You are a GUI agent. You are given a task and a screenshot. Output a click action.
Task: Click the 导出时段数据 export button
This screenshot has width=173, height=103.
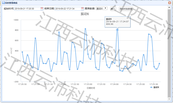(x=126, y=9)
